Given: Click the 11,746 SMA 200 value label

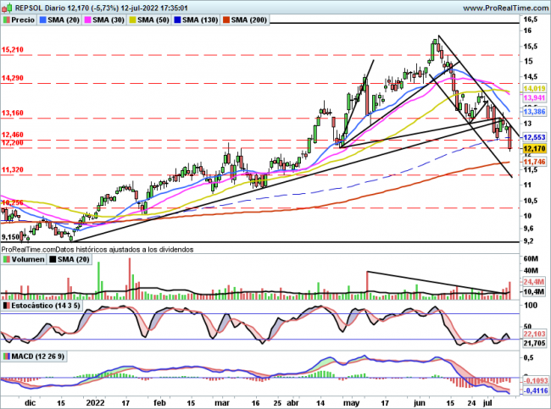Looking at the screenshot, I should pyautogui.click(x=533, y=162).
